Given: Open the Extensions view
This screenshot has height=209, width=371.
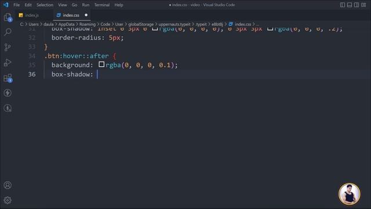Looking at the screenshot, I should click(8, 78).
